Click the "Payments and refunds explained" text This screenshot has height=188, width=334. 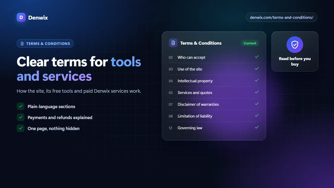coord(60,118)
